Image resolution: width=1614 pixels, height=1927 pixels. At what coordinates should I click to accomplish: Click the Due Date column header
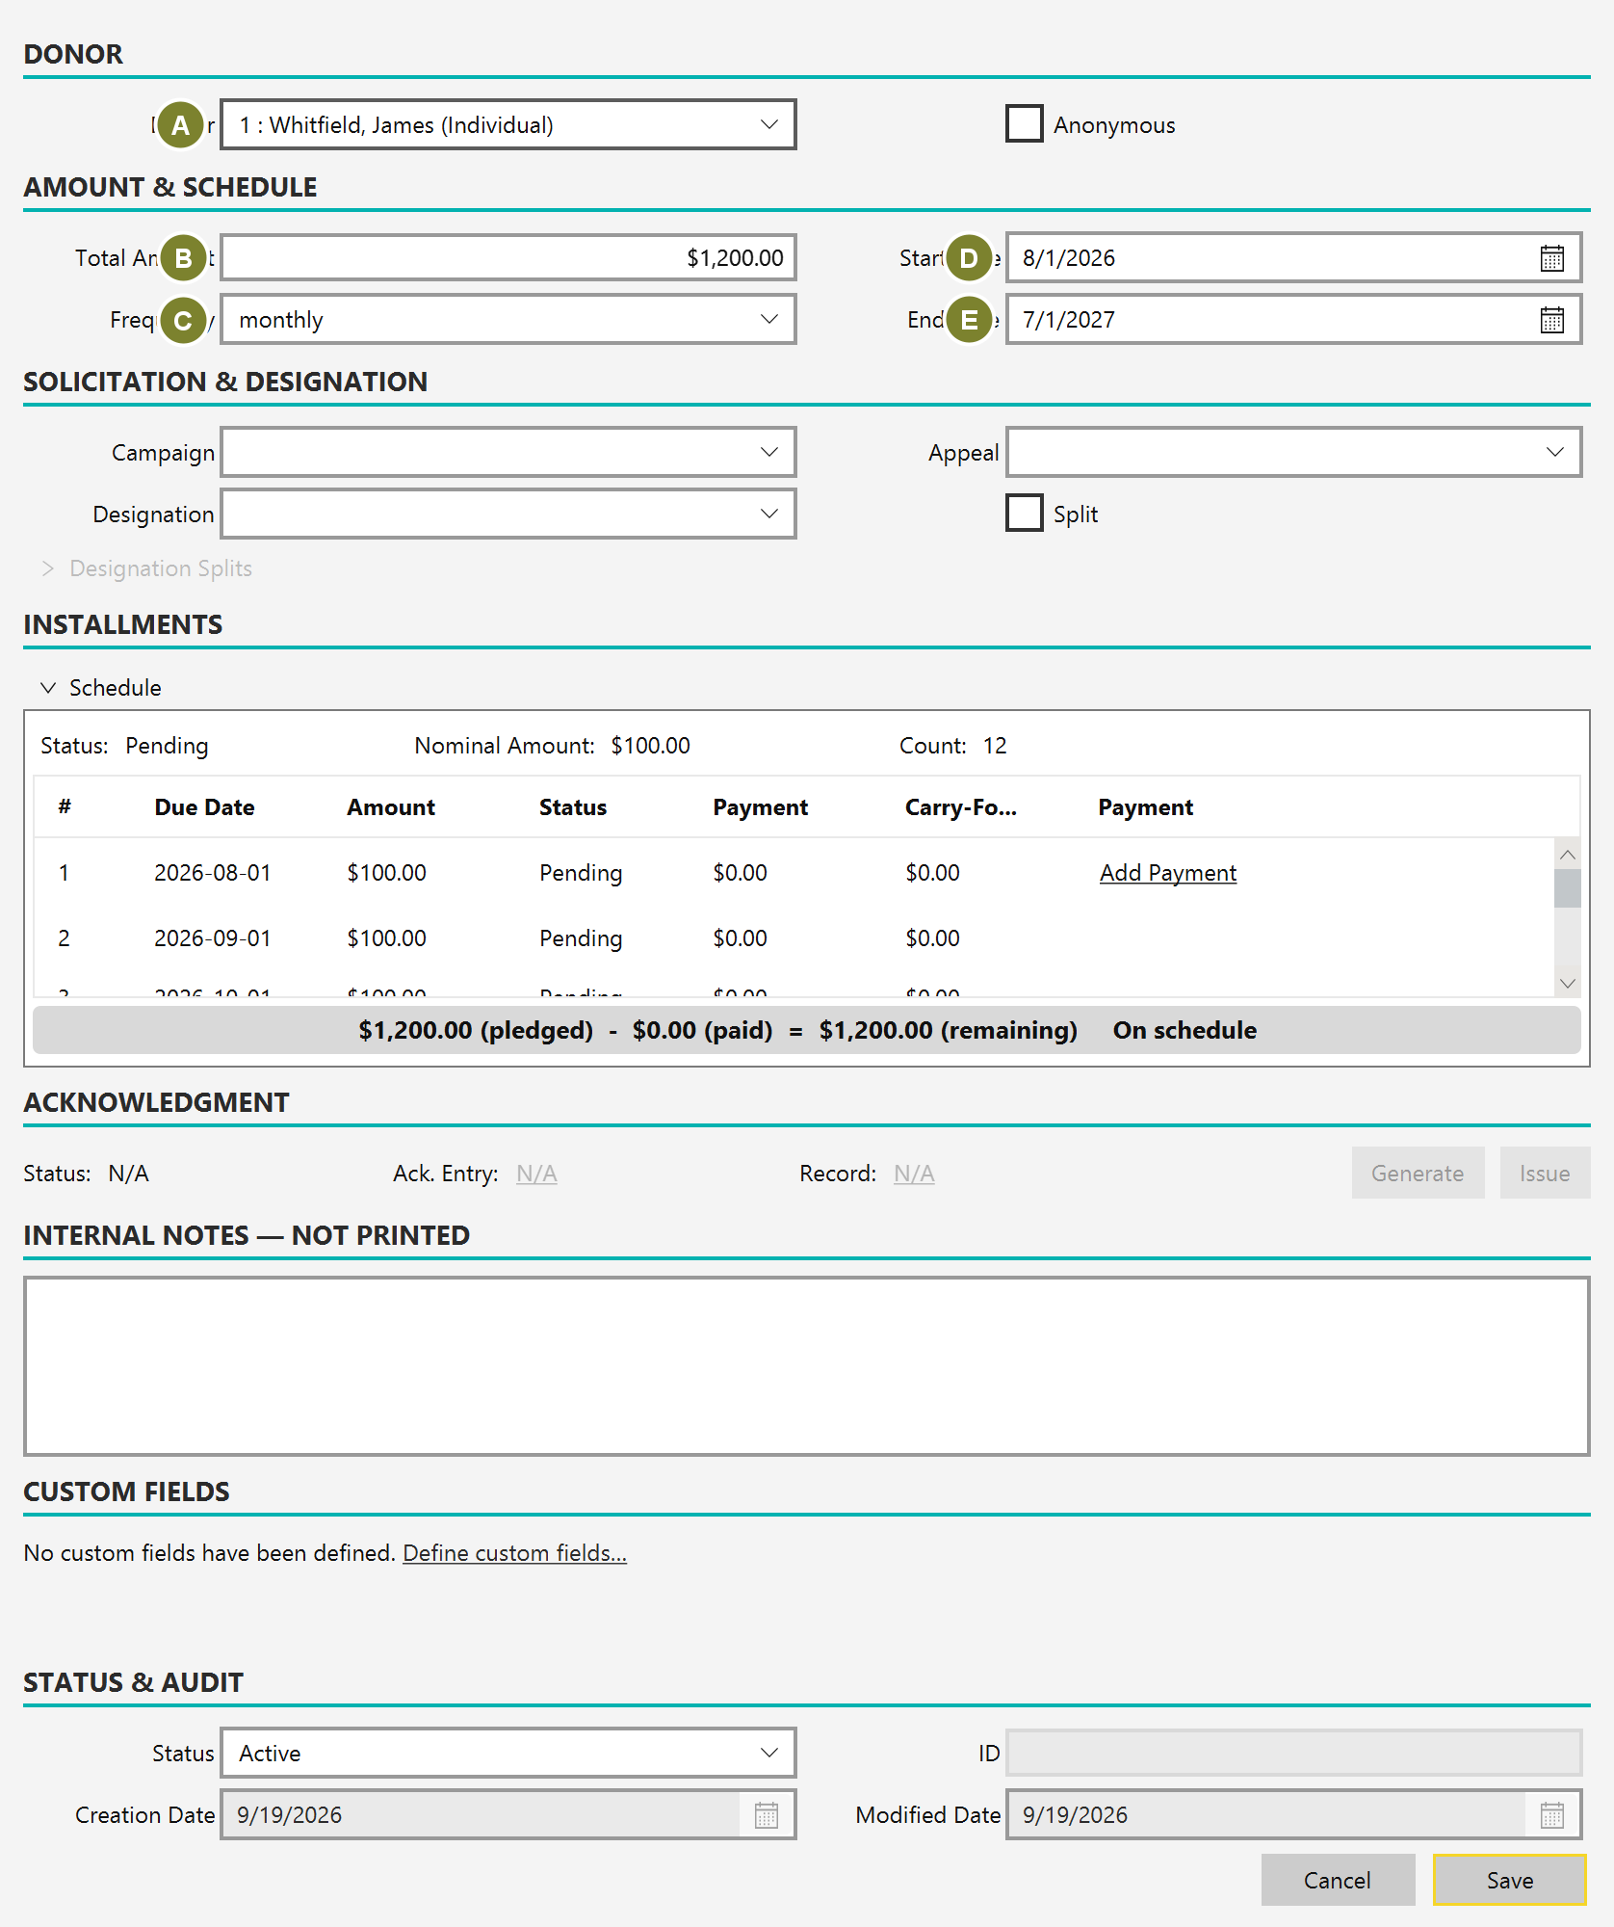204,807
